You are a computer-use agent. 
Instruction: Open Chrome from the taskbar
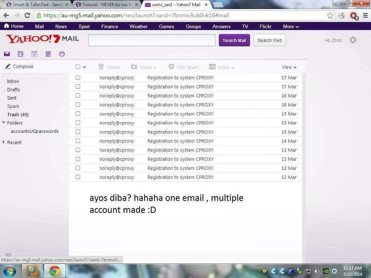tap(54, 271)
